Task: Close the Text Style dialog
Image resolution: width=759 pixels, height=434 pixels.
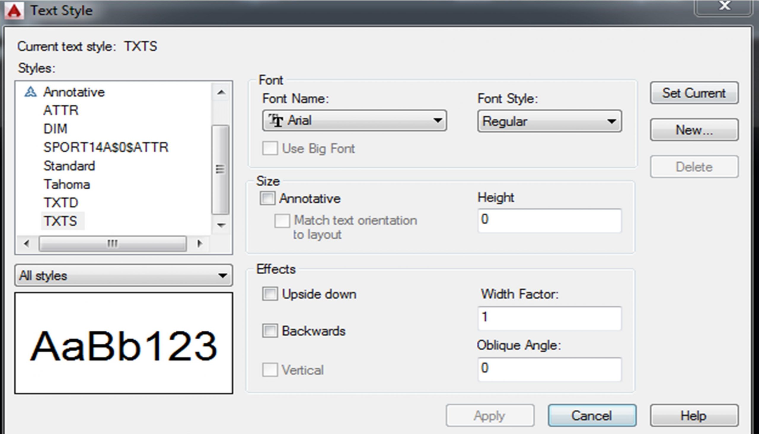Action: coord(724,6)
